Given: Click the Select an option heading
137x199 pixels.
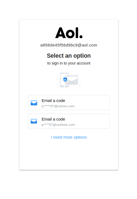Looking at the screenshot, I should 69,56.
